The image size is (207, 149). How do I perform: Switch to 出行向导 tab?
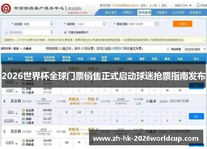[x=178, y=13]
